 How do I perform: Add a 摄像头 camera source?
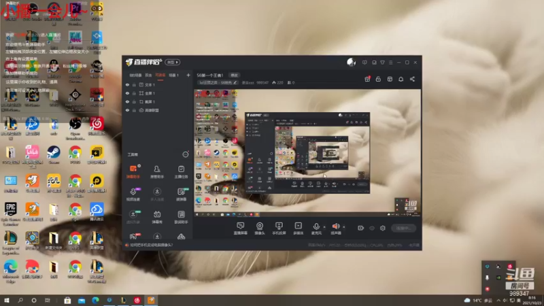pyautogui.click(x=260, y=228)
